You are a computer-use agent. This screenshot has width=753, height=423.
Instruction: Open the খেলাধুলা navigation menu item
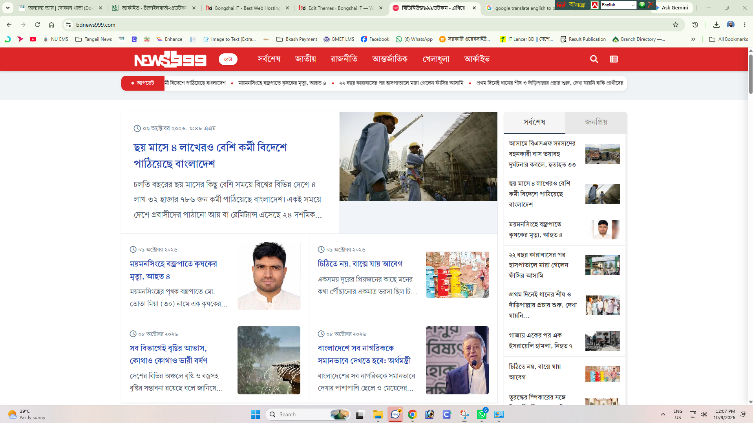[436, 59]
